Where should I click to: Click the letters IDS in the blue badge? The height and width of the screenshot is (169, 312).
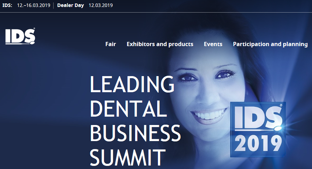click(258, 117)
